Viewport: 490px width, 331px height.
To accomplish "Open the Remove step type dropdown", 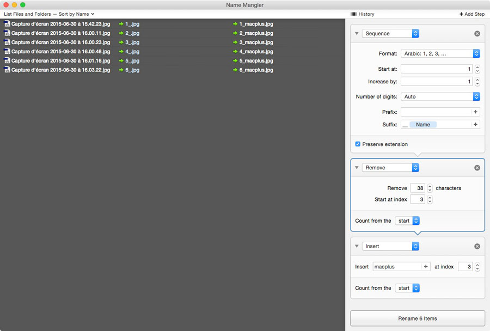I will [x=390, y=168].
